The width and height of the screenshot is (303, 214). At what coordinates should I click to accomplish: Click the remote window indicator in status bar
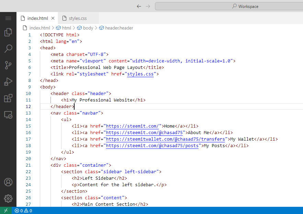pos(6,211)
